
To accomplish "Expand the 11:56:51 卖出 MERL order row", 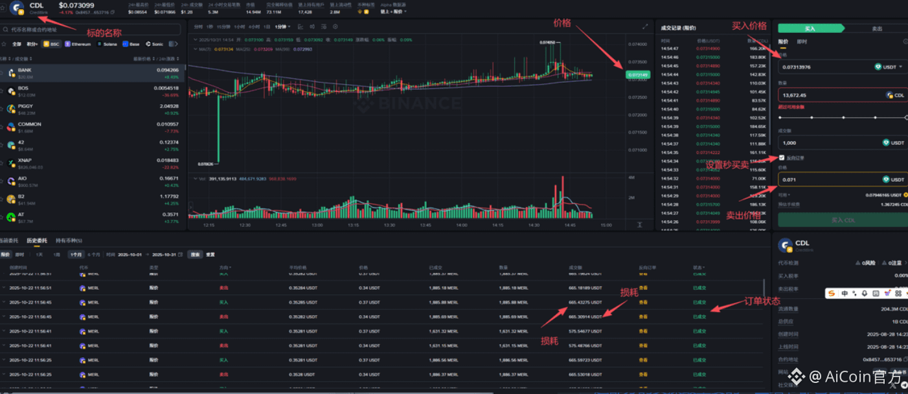I will click(x=4, y=288).
